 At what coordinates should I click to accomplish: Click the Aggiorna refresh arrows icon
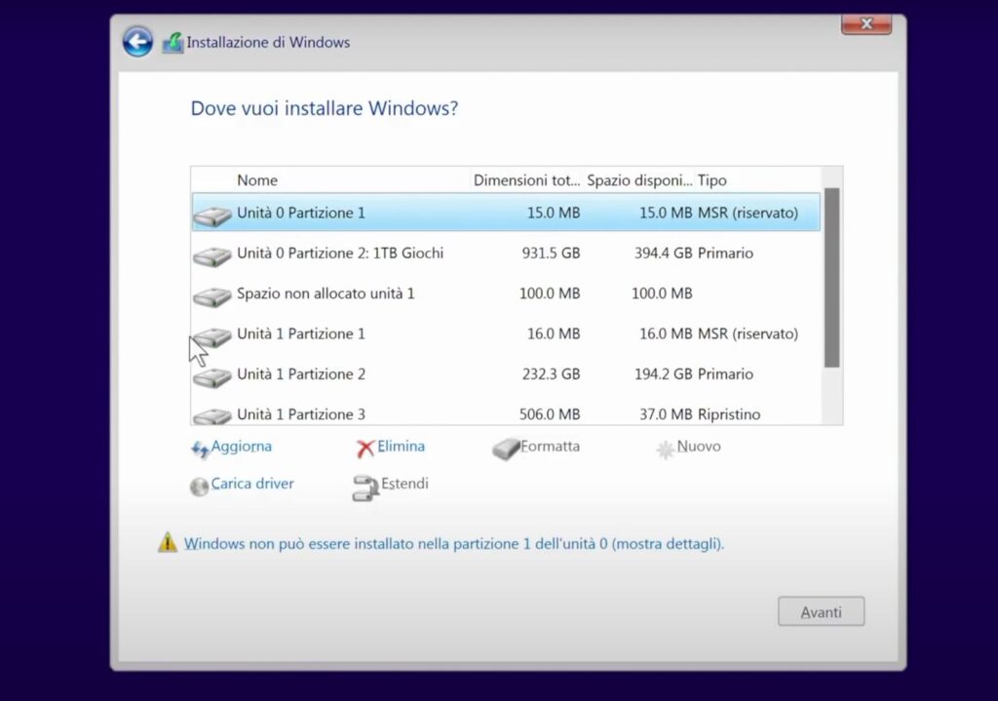200,449
